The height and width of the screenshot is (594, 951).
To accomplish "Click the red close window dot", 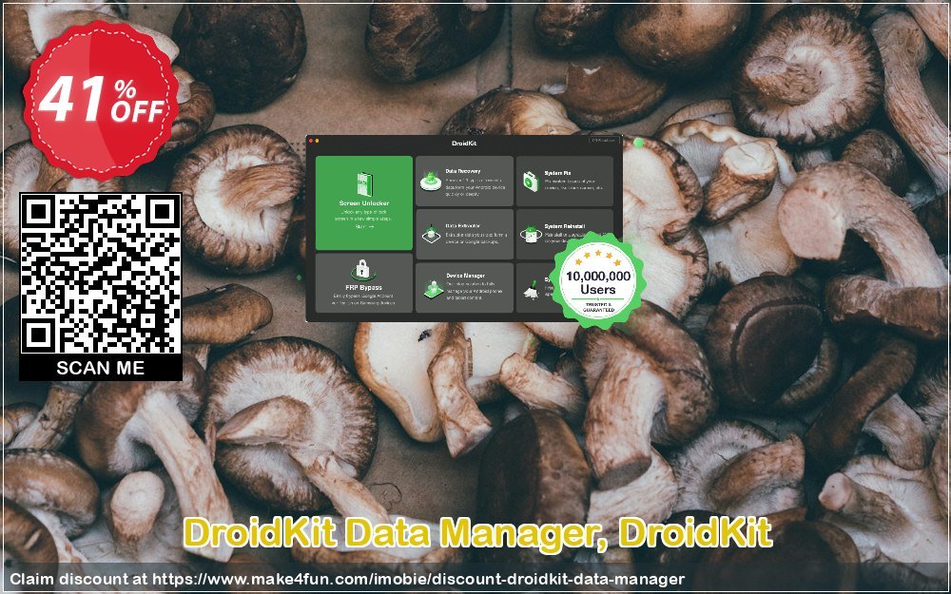I will pos(311,141).
